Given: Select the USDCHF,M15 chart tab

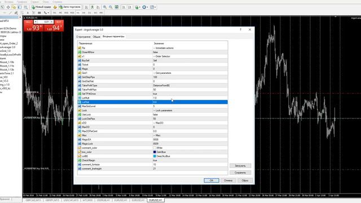Looking at the screenshot, I should pos(71,200).
